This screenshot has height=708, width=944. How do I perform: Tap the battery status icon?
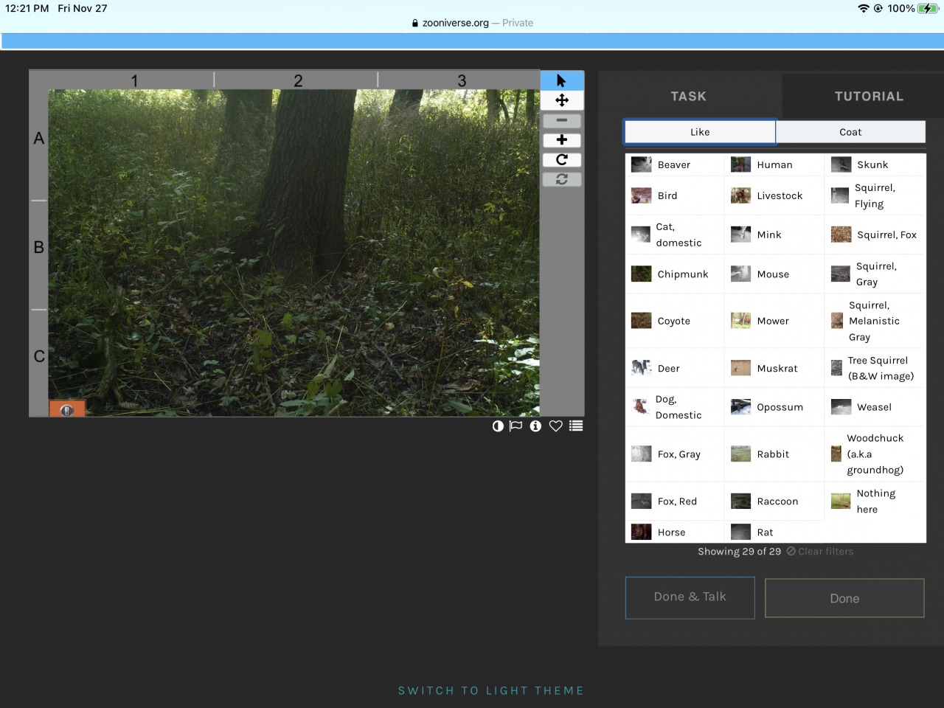929,9
